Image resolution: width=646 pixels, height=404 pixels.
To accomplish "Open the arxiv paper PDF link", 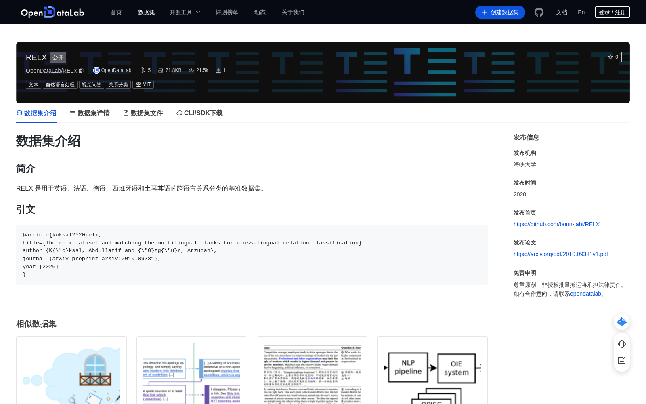I will coord(561,254).
